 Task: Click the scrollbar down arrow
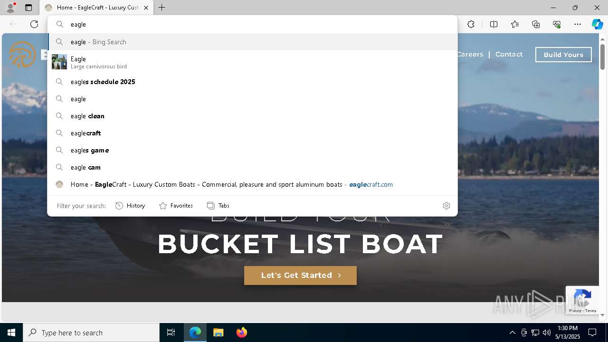point(603,315)
